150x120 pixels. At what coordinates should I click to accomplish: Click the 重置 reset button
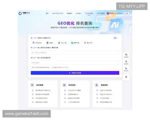point(115,38)
